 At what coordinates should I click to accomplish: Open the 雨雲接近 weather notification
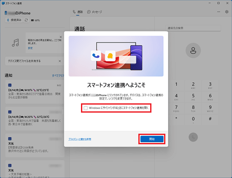[35, 145]
